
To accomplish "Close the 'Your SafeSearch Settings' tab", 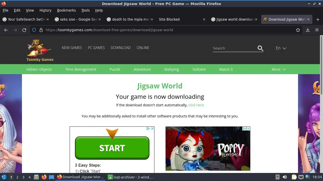I will (48, 19).
